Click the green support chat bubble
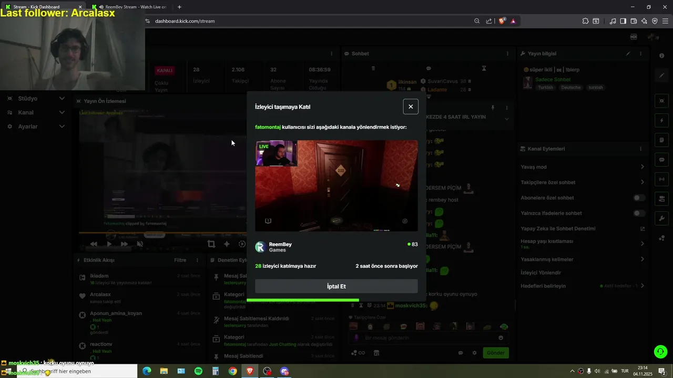This screenshot has height=378, width=673. (x=660, y=352)
